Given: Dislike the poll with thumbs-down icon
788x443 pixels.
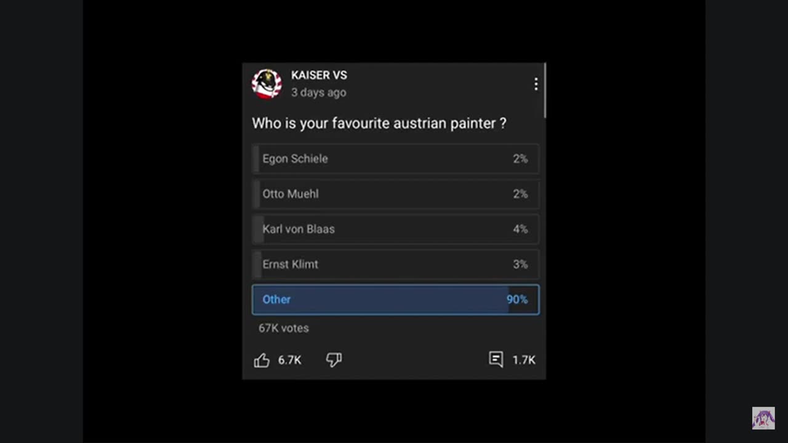Looking at the screenshot, I should [x=334, y=360].
